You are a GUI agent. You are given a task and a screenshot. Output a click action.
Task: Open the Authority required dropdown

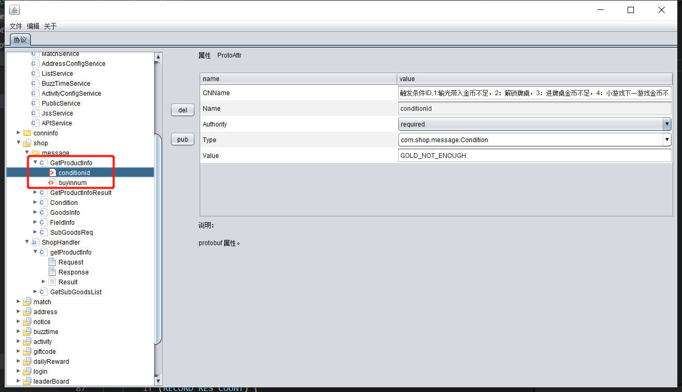pos(667,124)
